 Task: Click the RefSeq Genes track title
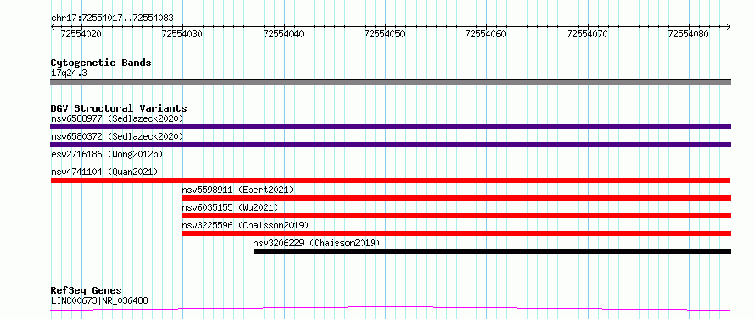(86, 291)
